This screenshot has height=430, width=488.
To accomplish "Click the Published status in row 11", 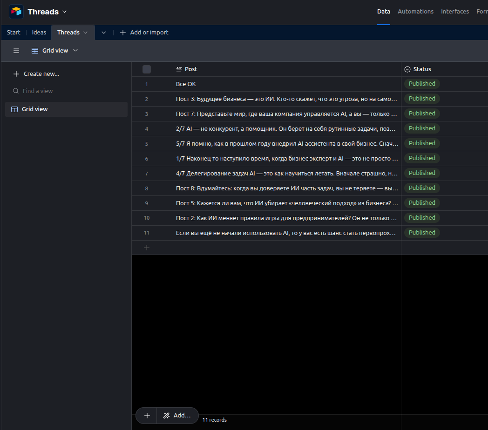I will pyautogui.click(x=422, y=233).
